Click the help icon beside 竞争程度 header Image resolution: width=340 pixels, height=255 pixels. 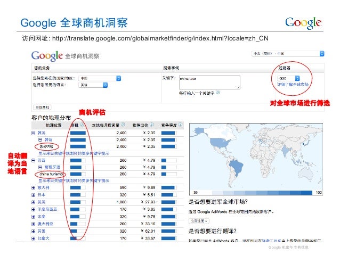(x=181, y=125)
